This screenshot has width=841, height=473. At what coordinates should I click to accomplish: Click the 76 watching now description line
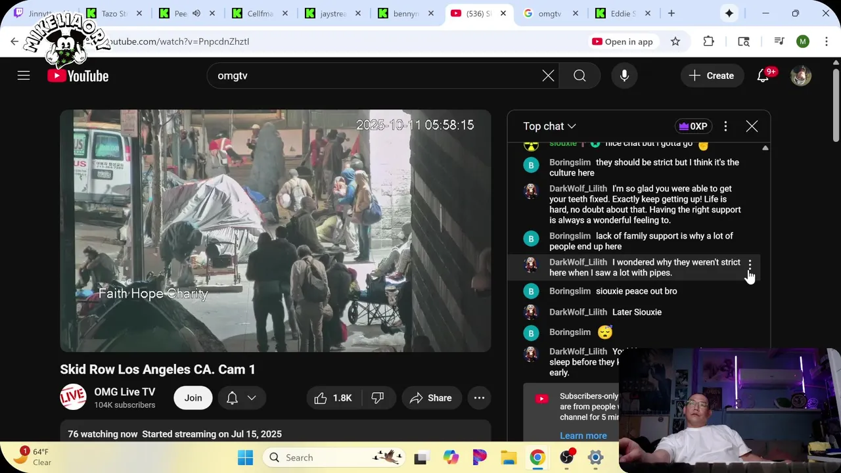(x=175, y=434)
